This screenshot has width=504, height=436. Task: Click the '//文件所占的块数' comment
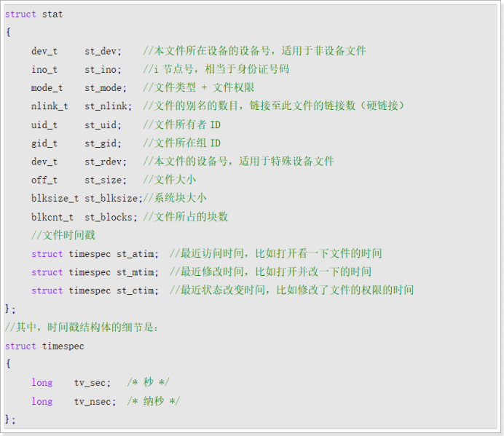[x=186, y=217]
